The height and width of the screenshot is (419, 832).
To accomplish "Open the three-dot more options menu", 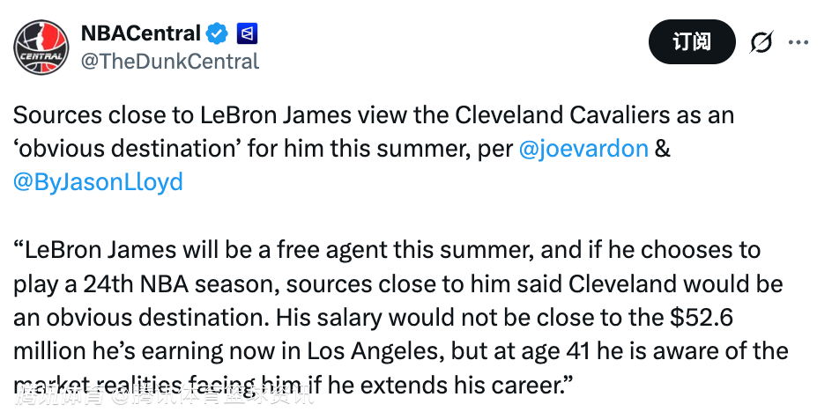I will pos(799,42).
